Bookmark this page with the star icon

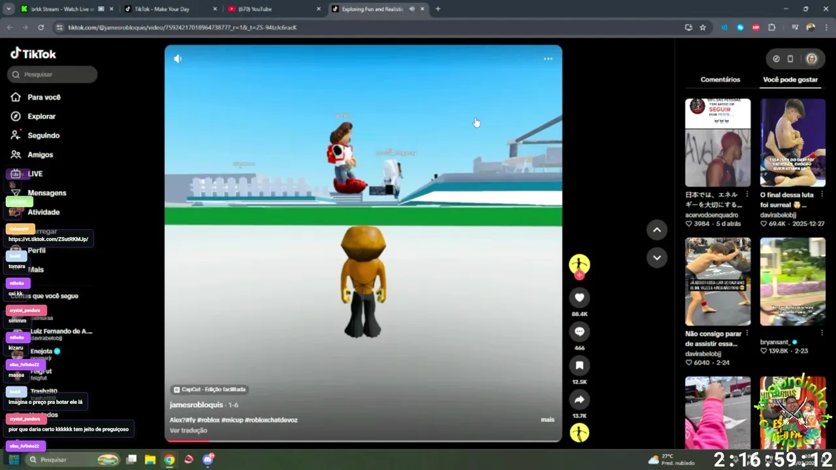[x=703, y=27]
